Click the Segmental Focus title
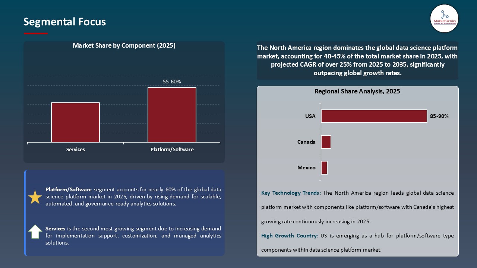 [x=64, y=22]
